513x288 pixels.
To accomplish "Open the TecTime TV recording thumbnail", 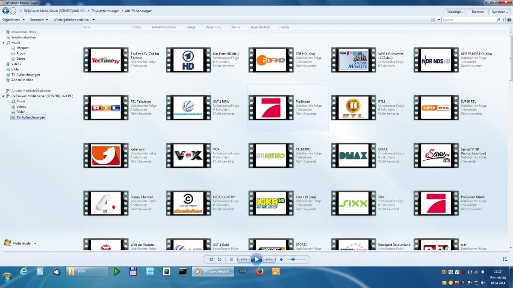I will click(x=106, y=60).
